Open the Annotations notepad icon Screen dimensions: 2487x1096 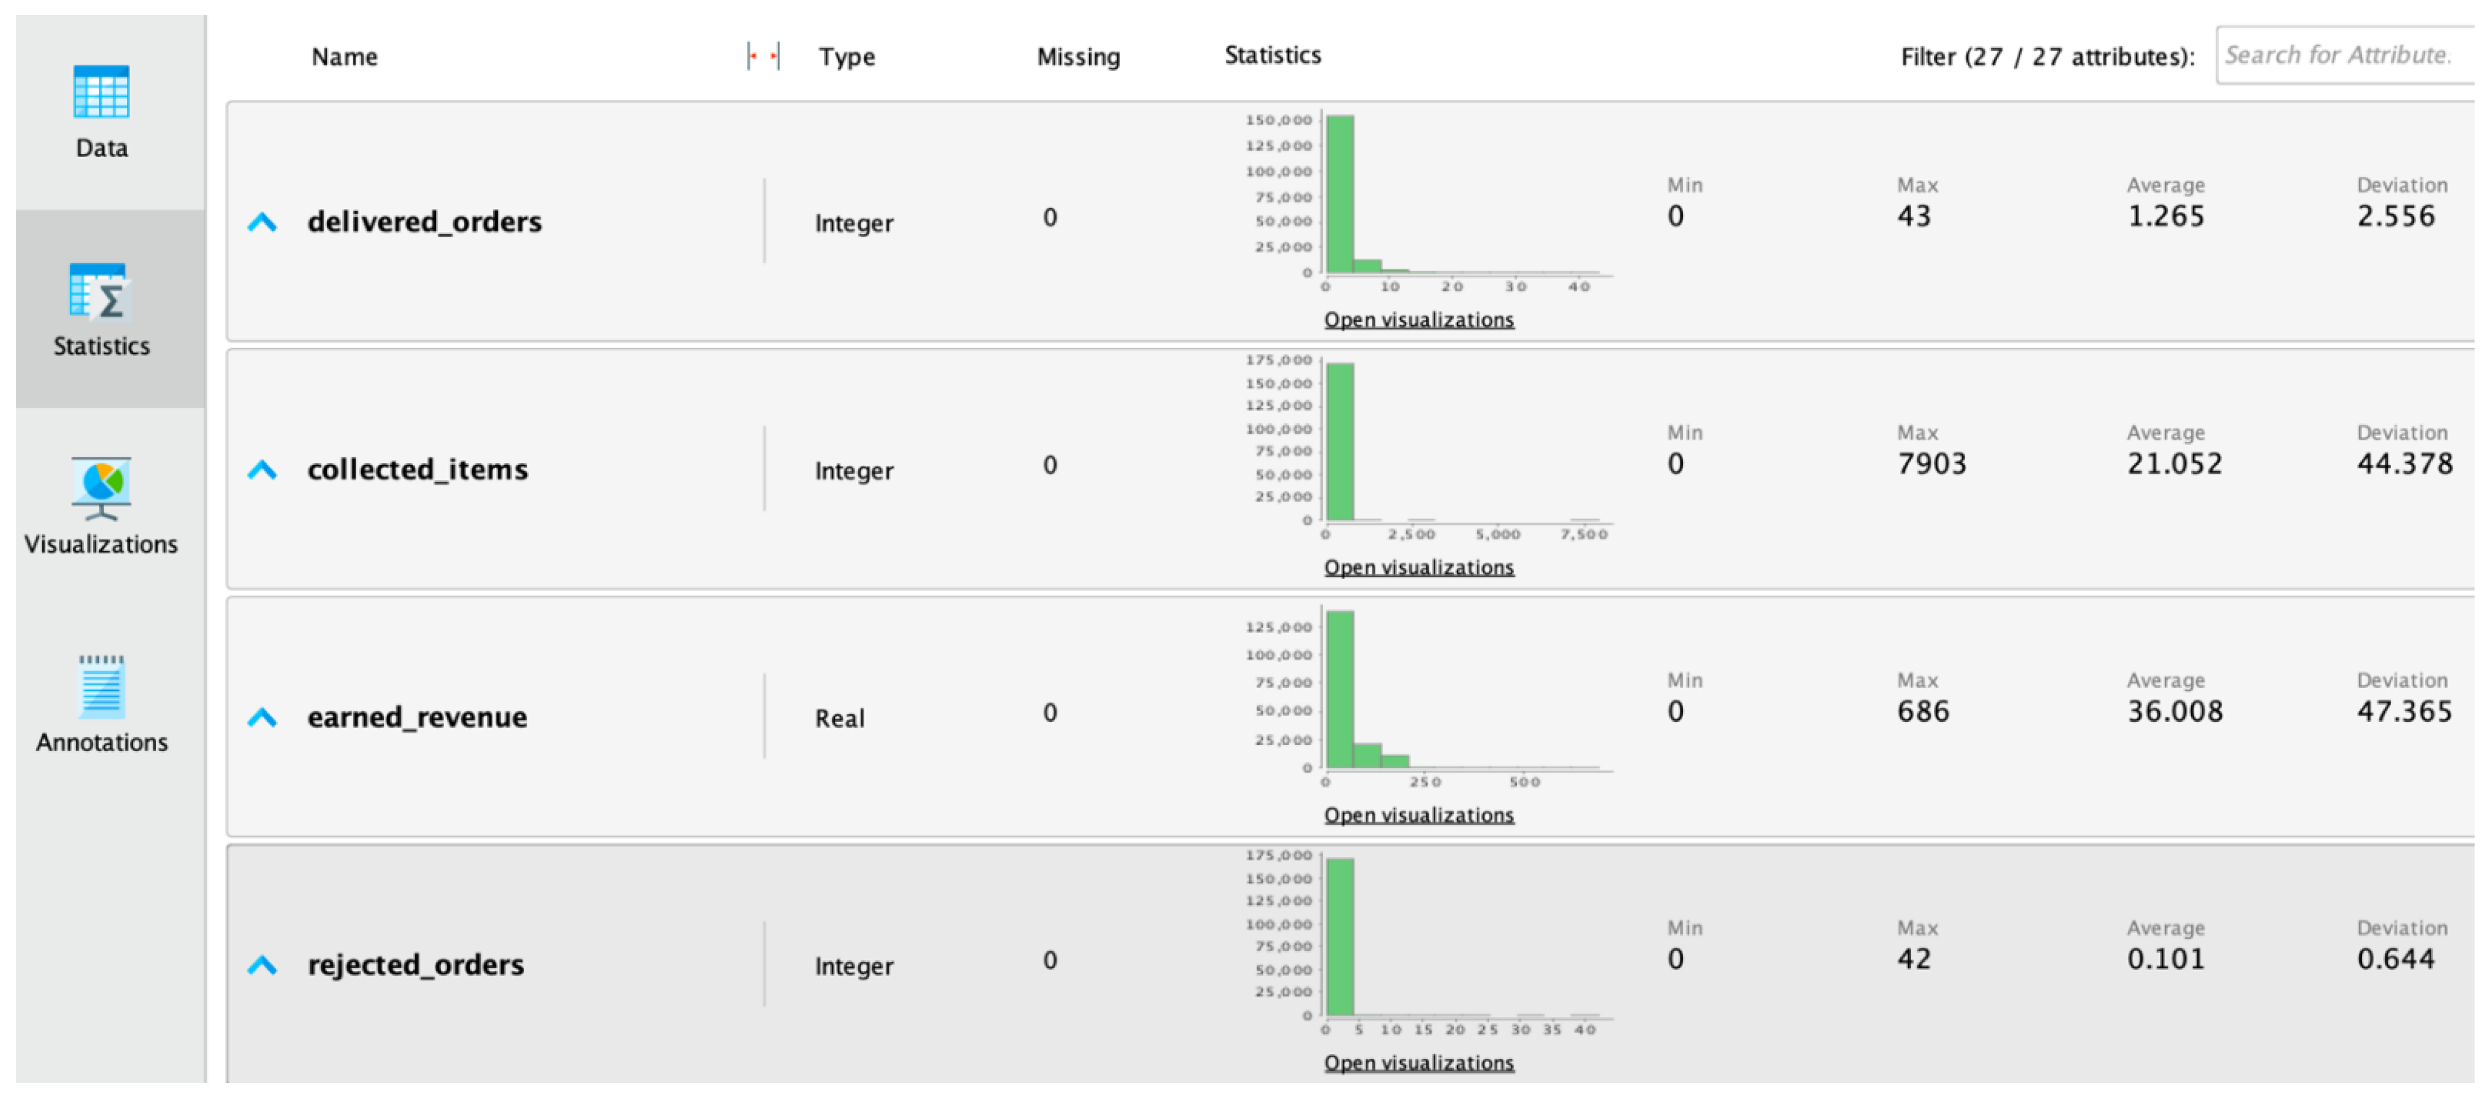pyautogui.click(x=101, y=687)
